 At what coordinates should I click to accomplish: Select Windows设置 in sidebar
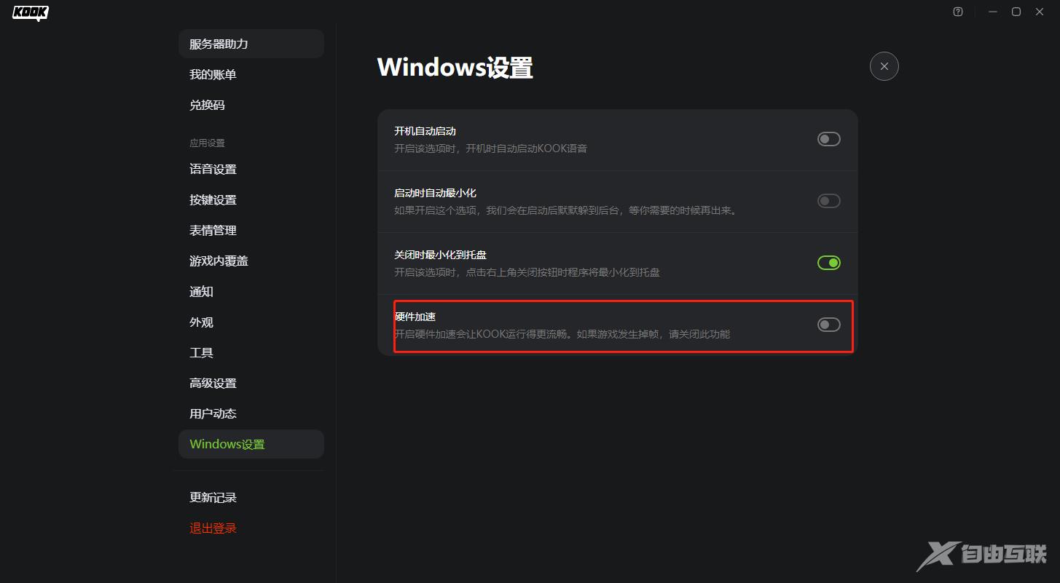[251, 444]
